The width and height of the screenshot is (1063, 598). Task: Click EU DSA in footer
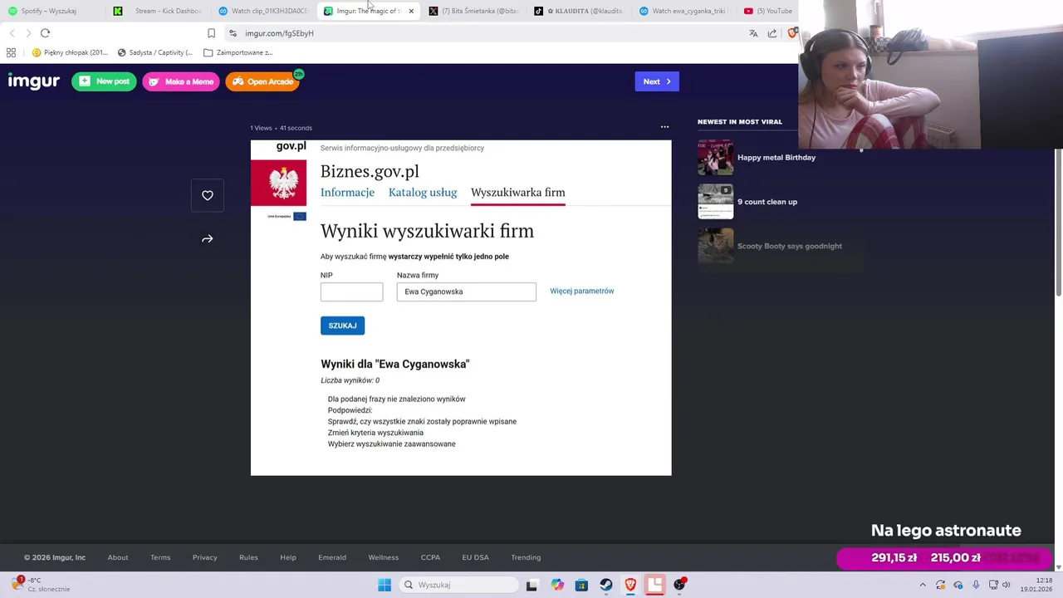476,557
